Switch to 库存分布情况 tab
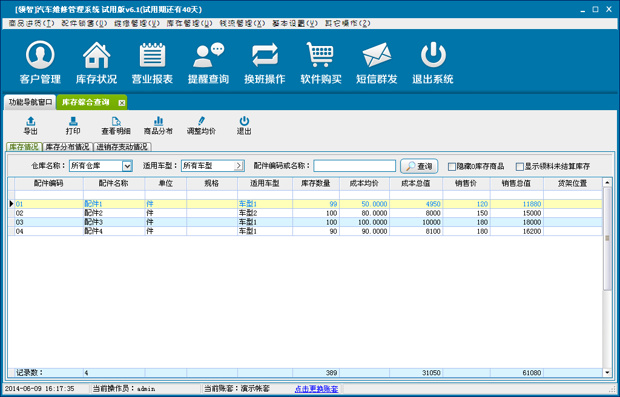The width and height of the screenshot is (620, 397). pyautogui.click(x=67, y=147)
